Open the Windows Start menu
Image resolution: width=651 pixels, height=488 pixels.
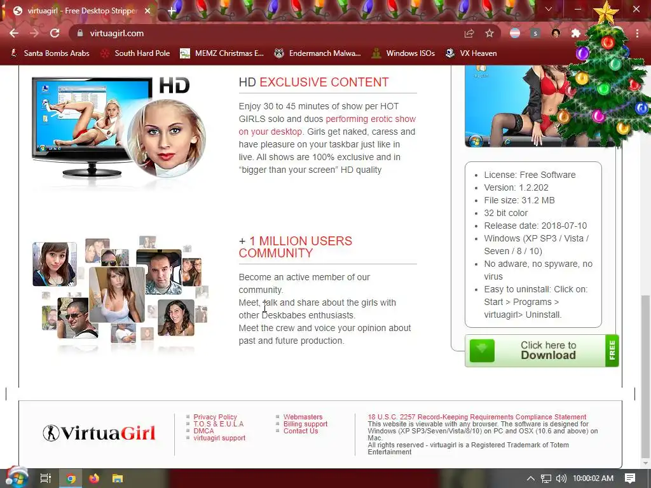click(17, 478)
